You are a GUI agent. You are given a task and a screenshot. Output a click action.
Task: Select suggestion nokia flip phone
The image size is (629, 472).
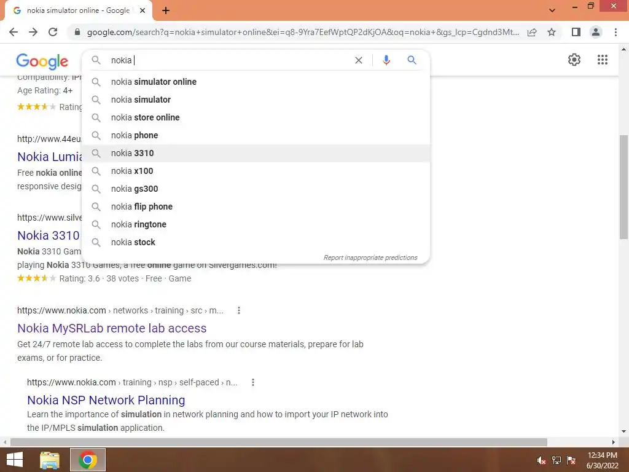[256, 206]
